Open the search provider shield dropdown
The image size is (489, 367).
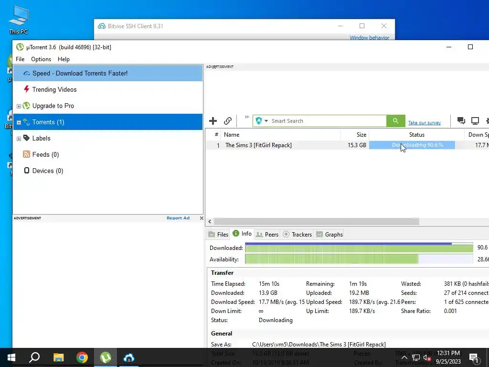point(262,121)
